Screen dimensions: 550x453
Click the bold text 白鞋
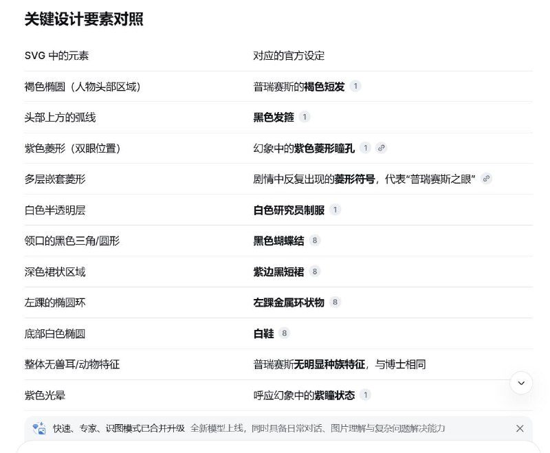click(263, 333)
